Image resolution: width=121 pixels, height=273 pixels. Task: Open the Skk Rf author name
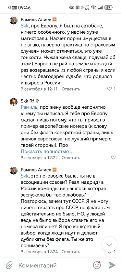coord(28,101)
